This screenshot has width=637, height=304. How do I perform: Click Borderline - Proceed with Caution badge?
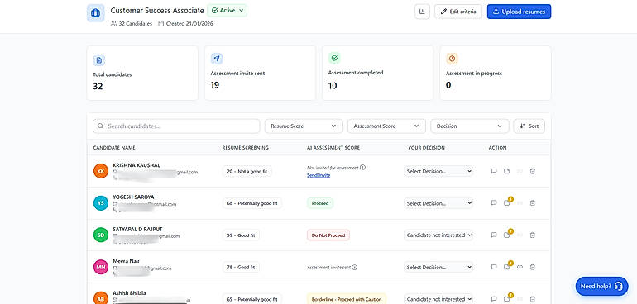[x=347, y=299]
